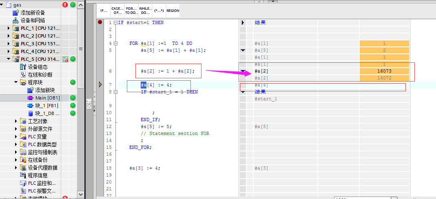Click the yellow arrow marker on line 7
The height and width of the screenshot is (199, 436).
click(x=100, y=84)
